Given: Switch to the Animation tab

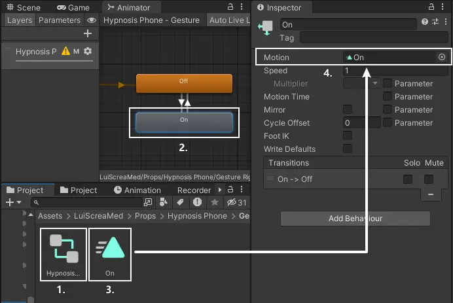Looking at the screenshot, I should pyautogui.click(x=137, y=190).
